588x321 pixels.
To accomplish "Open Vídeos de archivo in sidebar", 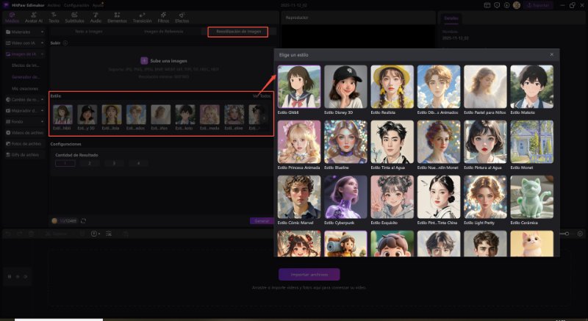I will 25,133.
